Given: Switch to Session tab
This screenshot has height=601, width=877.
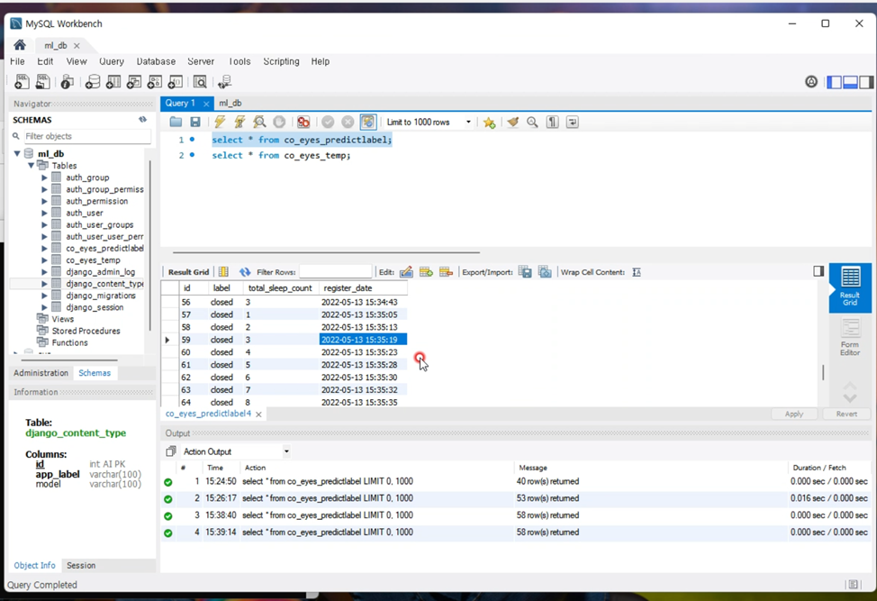Looking at the screenshot, I should pos(81,565).
